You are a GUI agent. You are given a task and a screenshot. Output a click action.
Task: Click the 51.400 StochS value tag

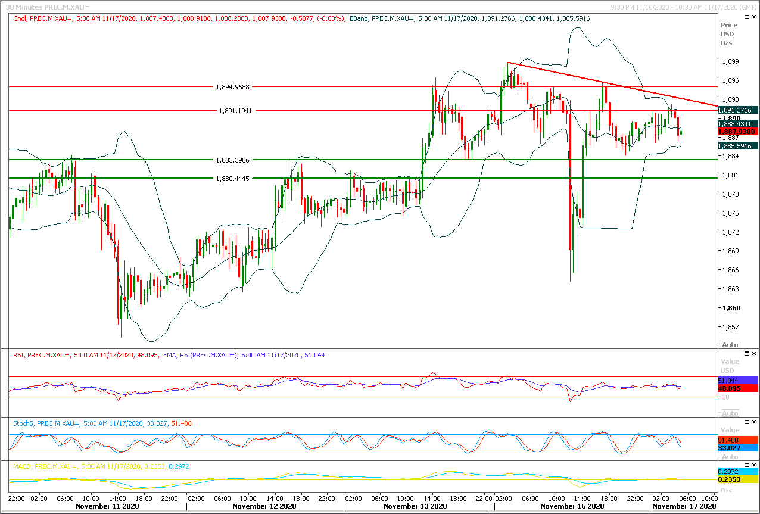tap(737, 440)
